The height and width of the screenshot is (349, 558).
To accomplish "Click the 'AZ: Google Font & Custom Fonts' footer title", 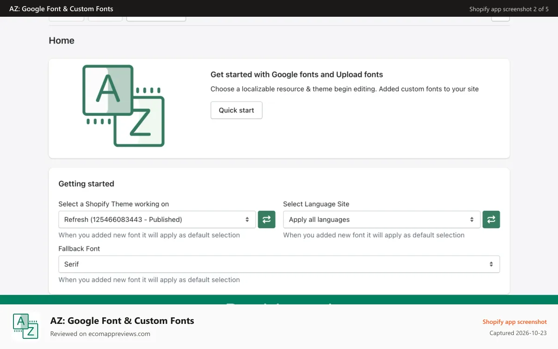I will (x=122, y=321).
